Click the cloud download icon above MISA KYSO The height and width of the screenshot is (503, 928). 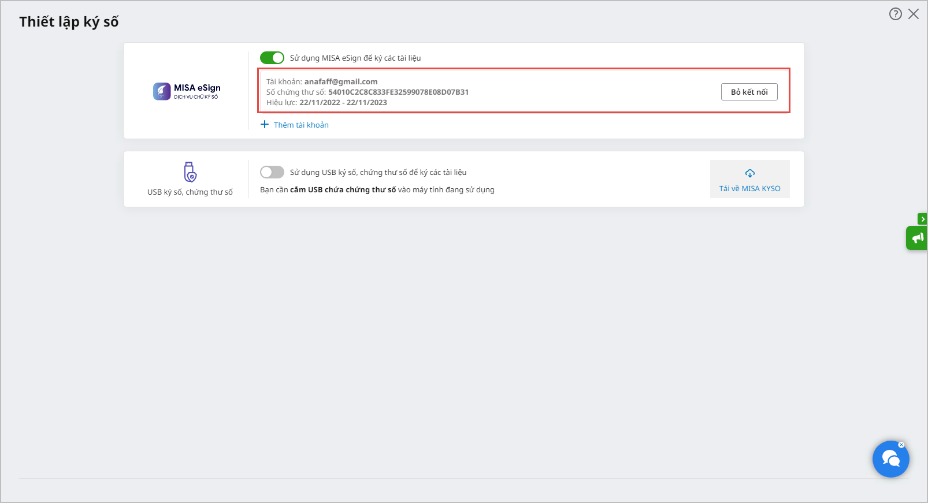[750, 173]
